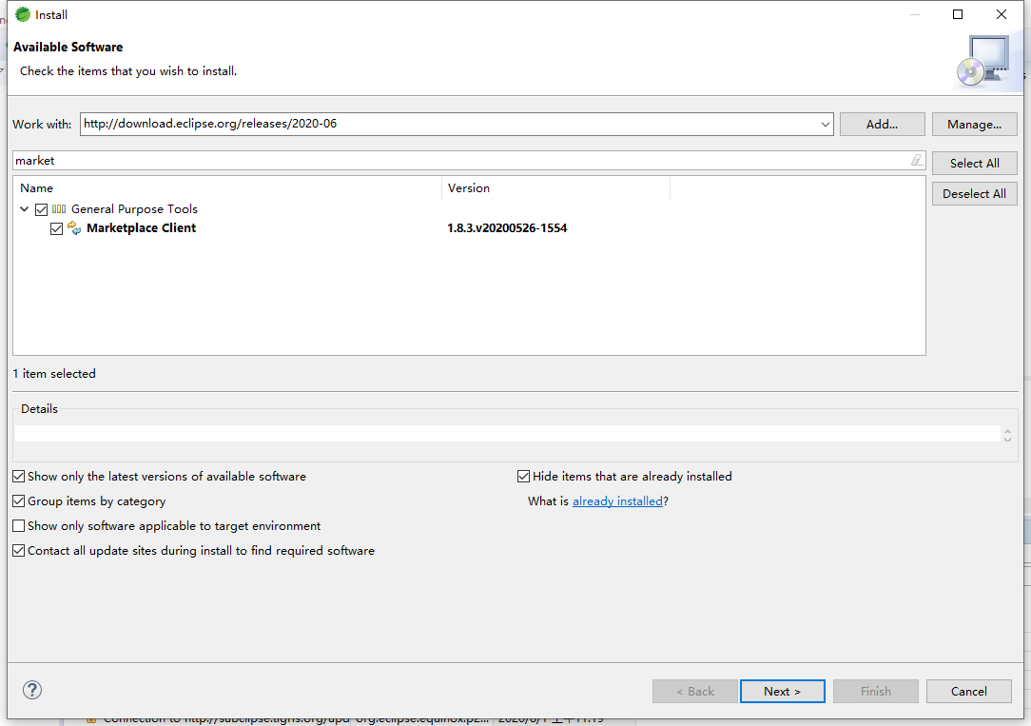Click the Add... button
Screen dimensions: 1031x726
click(882, 125)
